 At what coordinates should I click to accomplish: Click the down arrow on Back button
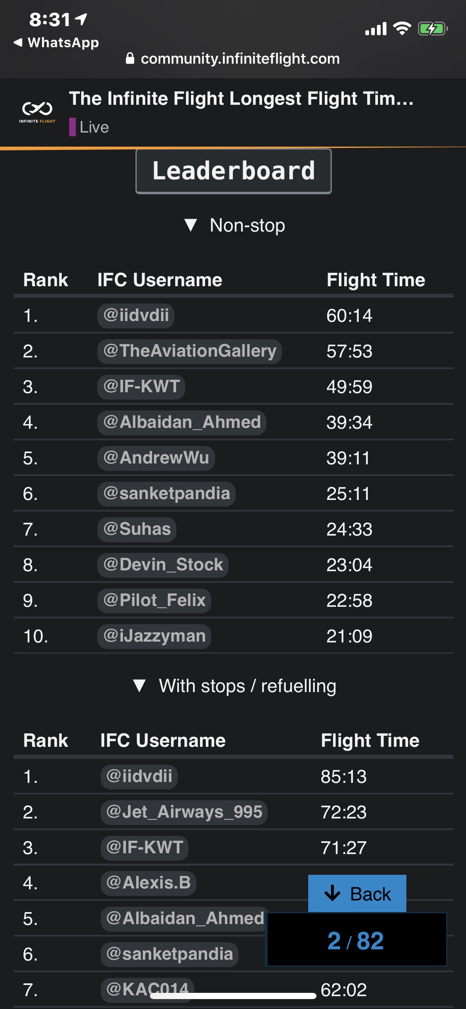[x=332, y=893]
